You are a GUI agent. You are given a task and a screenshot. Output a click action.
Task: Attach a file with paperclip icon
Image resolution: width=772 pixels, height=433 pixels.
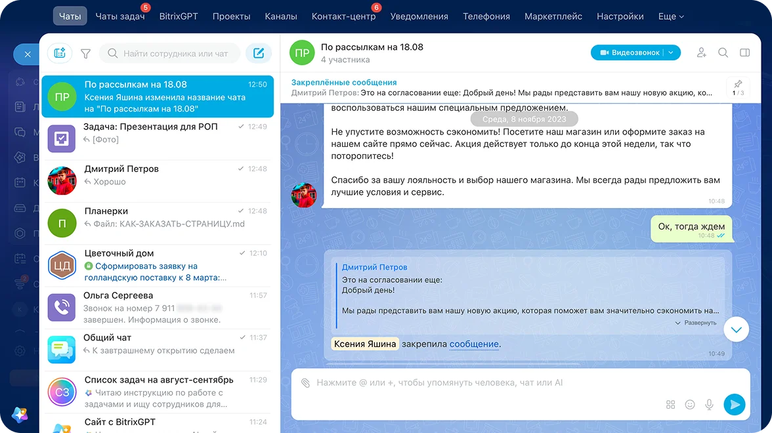tap(305, 383)
